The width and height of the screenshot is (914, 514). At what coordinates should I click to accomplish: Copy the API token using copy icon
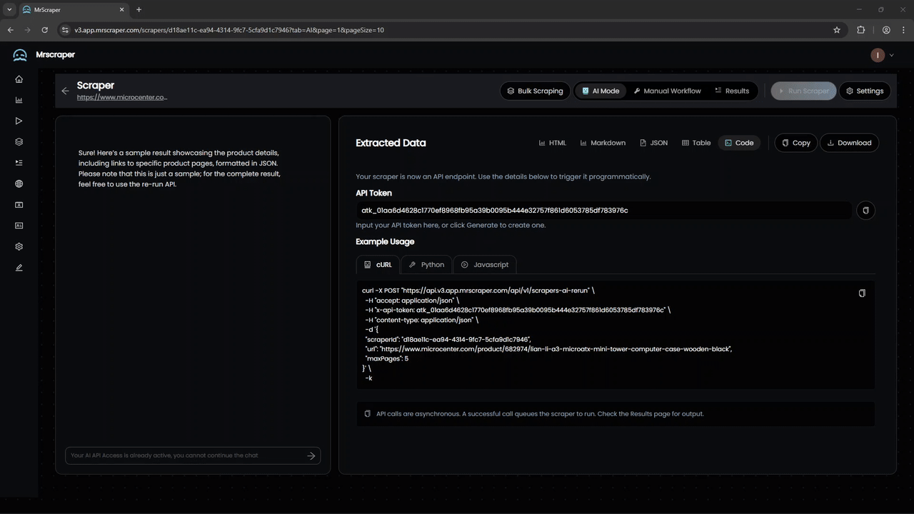tap(865, 211)
